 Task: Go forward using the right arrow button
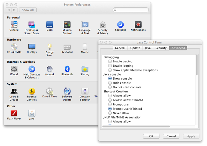[x=14, y=10]
